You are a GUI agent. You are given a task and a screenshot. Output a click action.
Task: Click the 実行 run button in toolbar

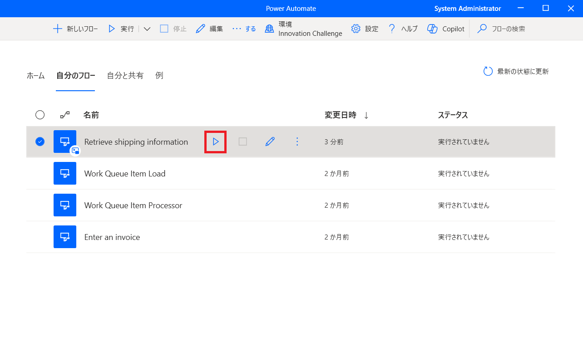121,29
